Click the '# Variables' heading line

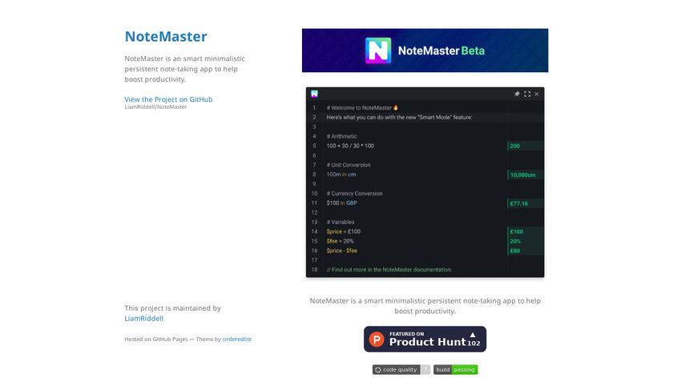click(x=341, y=222)
